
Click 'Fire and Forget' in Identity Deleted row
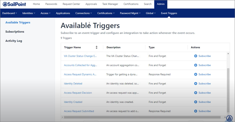157,83
